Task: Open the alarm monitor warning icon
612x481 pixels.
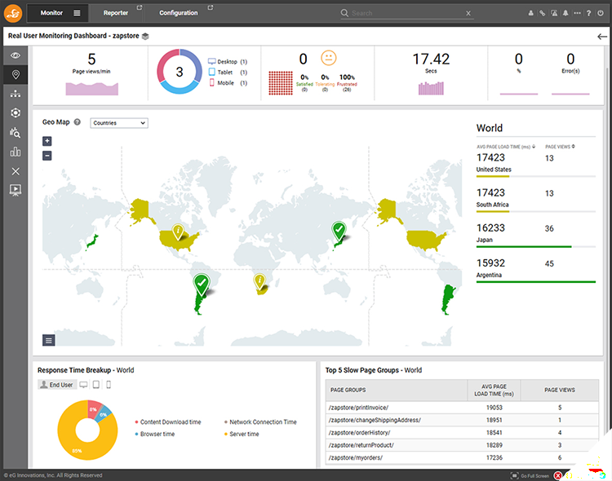Action: pyautogui.click(x=554, y=13)
